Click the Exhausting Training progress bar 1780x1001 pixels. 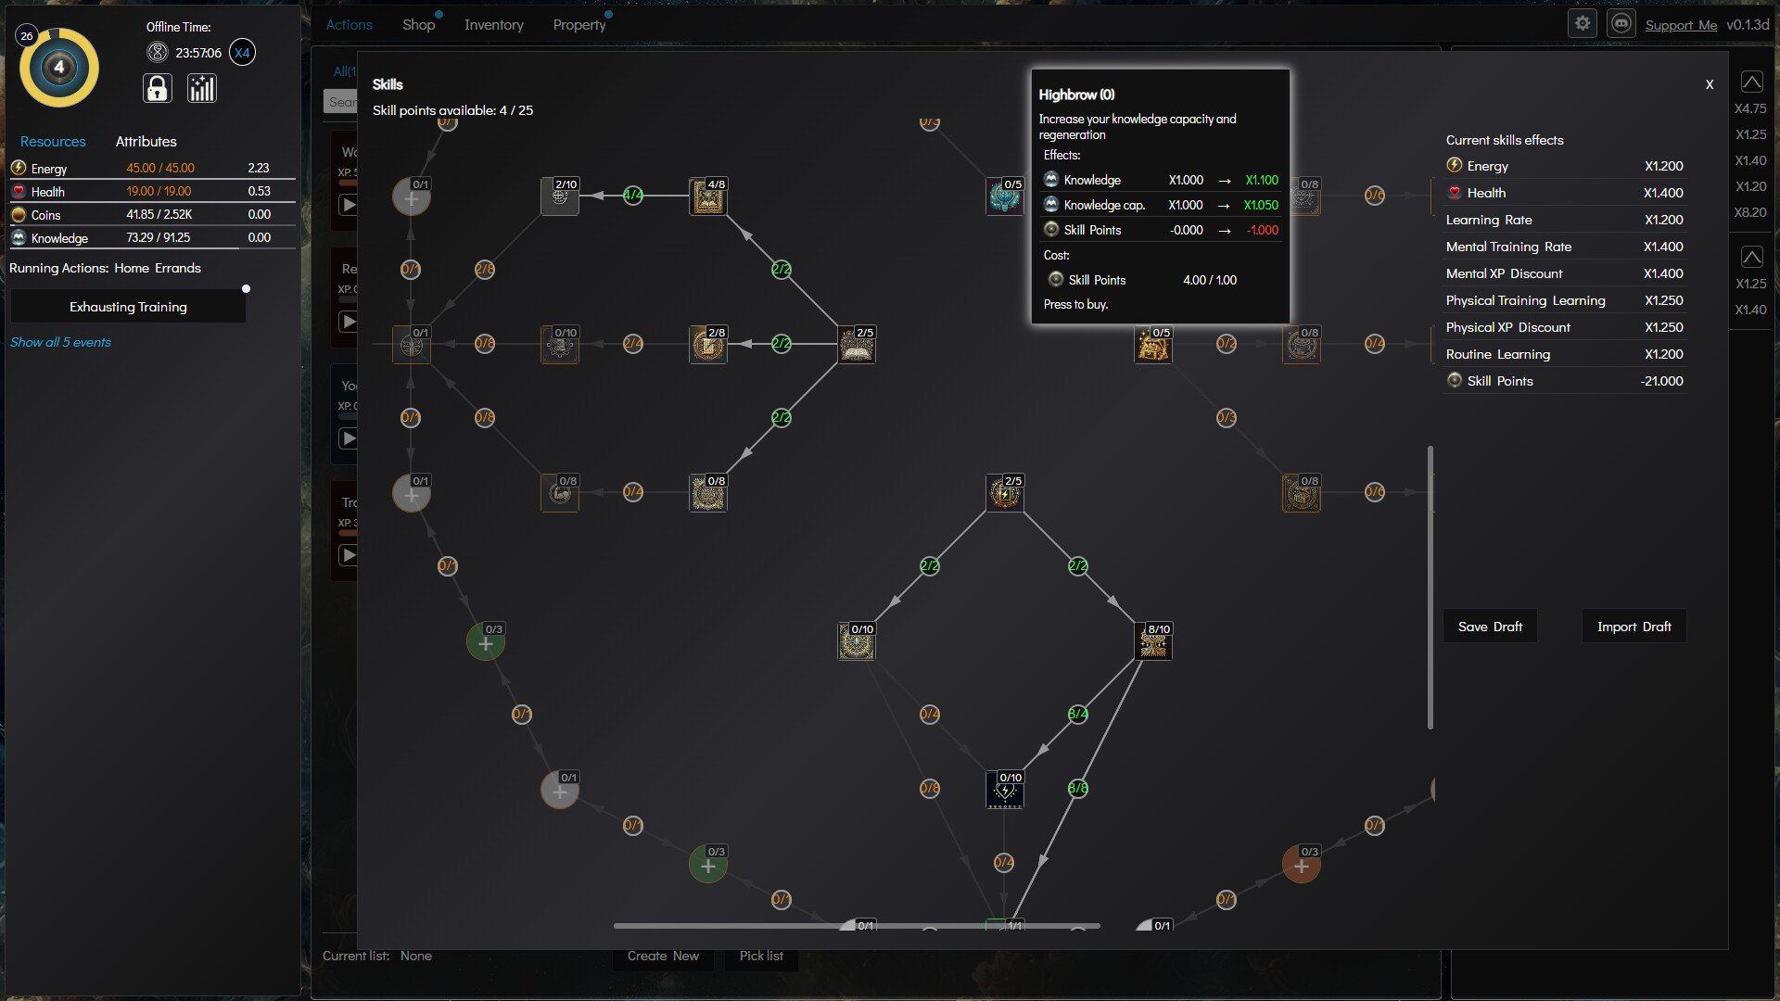click(127, 306)
